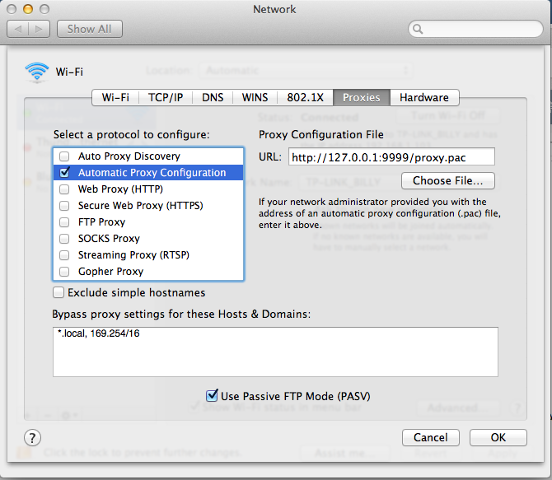
Task: Open the DNS tab
Action: [x=213, y=97]
